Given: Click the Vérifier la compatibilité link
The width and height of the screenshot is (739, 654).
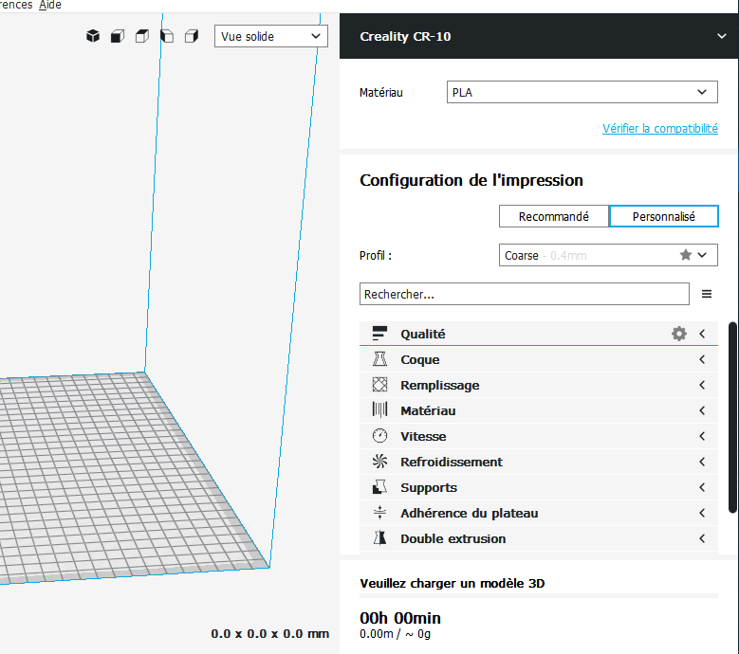Looking at the screenshot, I should (660, 129).
